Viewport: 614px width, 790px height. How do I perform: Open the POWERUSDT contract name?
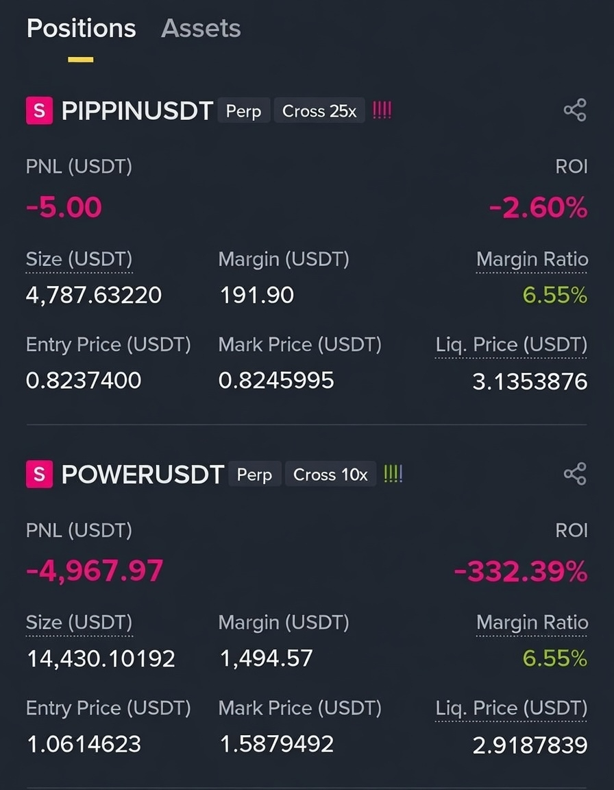(x=143, y=474)
